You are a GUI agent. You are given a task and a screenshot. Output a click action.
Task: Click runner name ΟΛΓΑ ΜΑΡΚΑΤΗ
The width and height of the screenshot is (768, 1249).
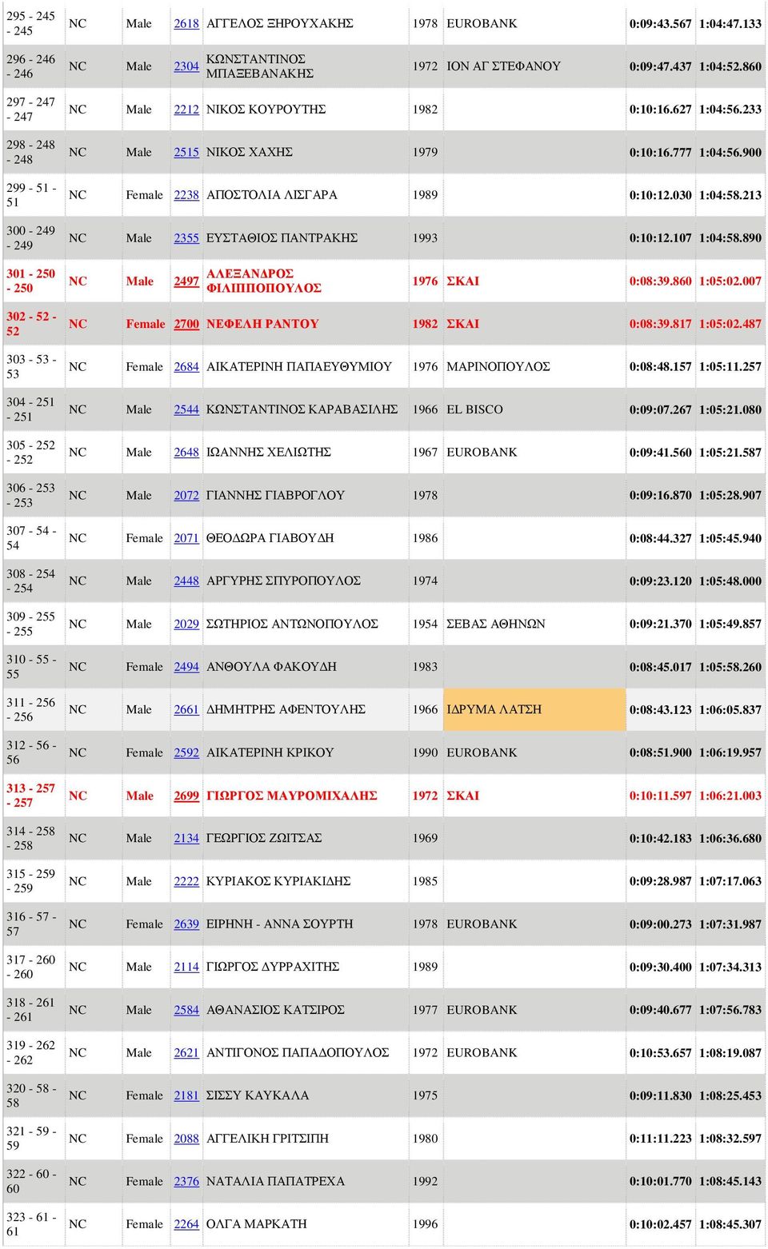257,1224
